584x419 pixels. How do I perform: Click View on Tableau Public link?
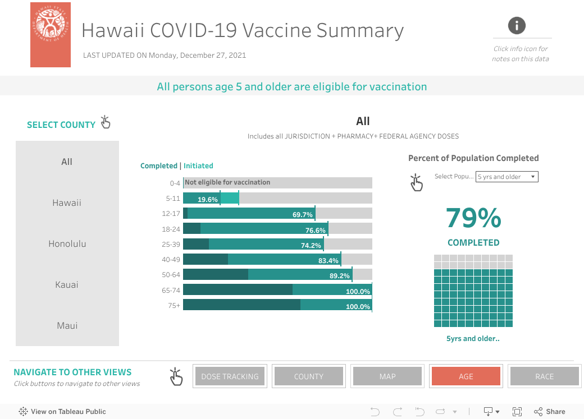pyautogui.click(x=68, y=412)
